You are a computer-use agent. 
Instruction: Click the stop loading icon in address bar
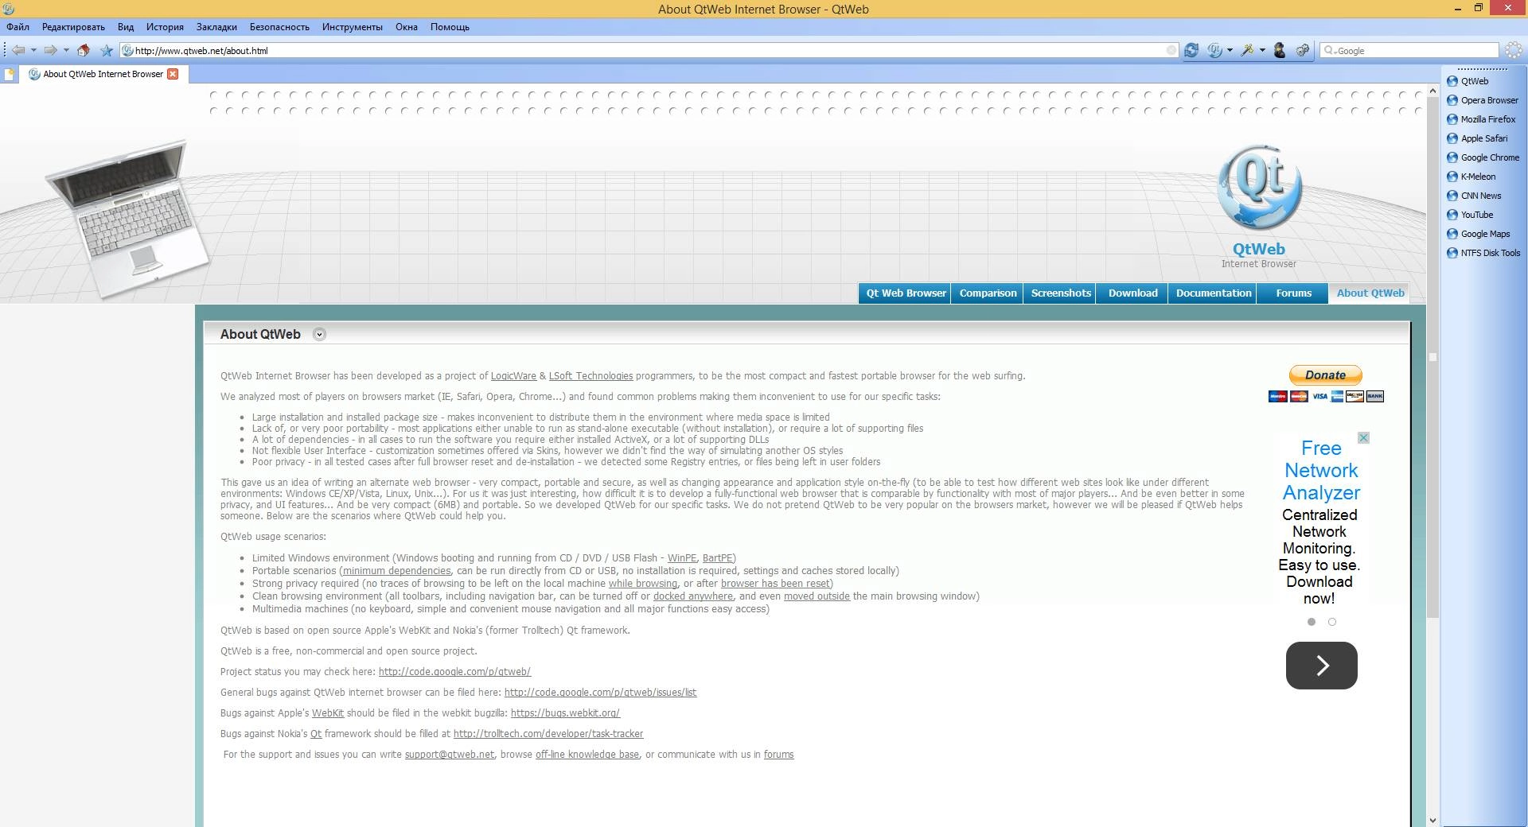pos(1171,50)
